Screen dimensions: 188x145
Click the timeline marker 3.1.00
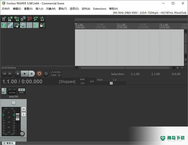pyautogui.click(x=164, y=25)
